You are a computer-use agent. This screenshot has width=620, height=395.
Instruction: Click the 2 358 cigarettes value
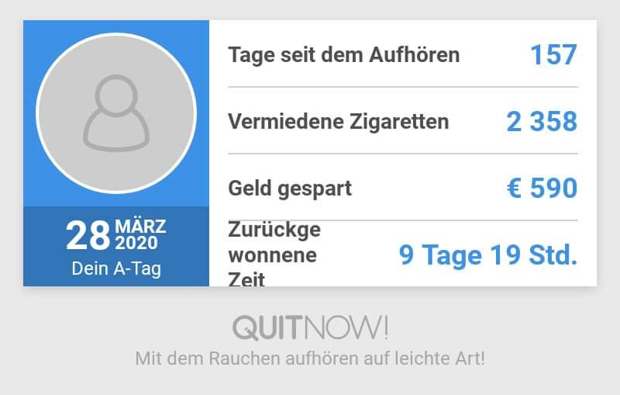542,122
